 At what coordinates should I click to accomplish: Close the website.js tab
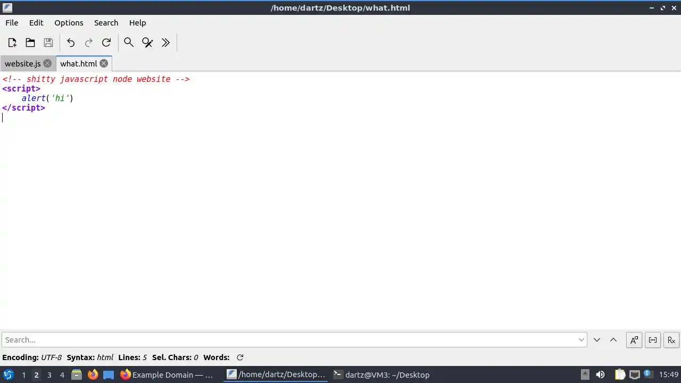pyautogui.click(x=47, y=63)
